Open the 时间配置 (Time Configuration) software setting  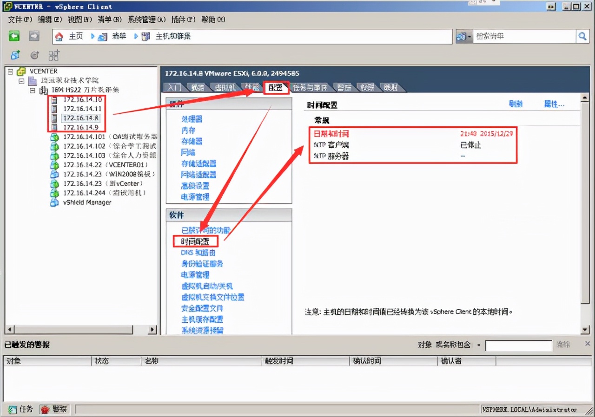pos(195,241)
